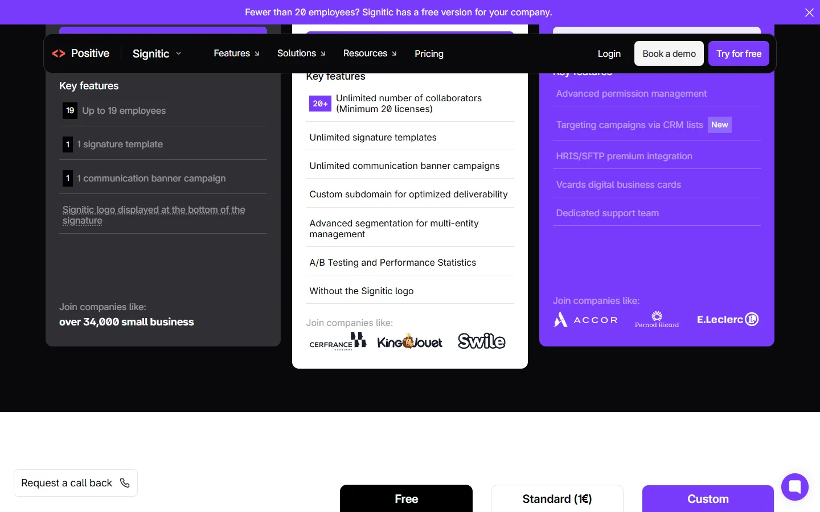Click the Login link
This screenshot has height=512, width=820.
pyautogui.click(x=609, y=53)
